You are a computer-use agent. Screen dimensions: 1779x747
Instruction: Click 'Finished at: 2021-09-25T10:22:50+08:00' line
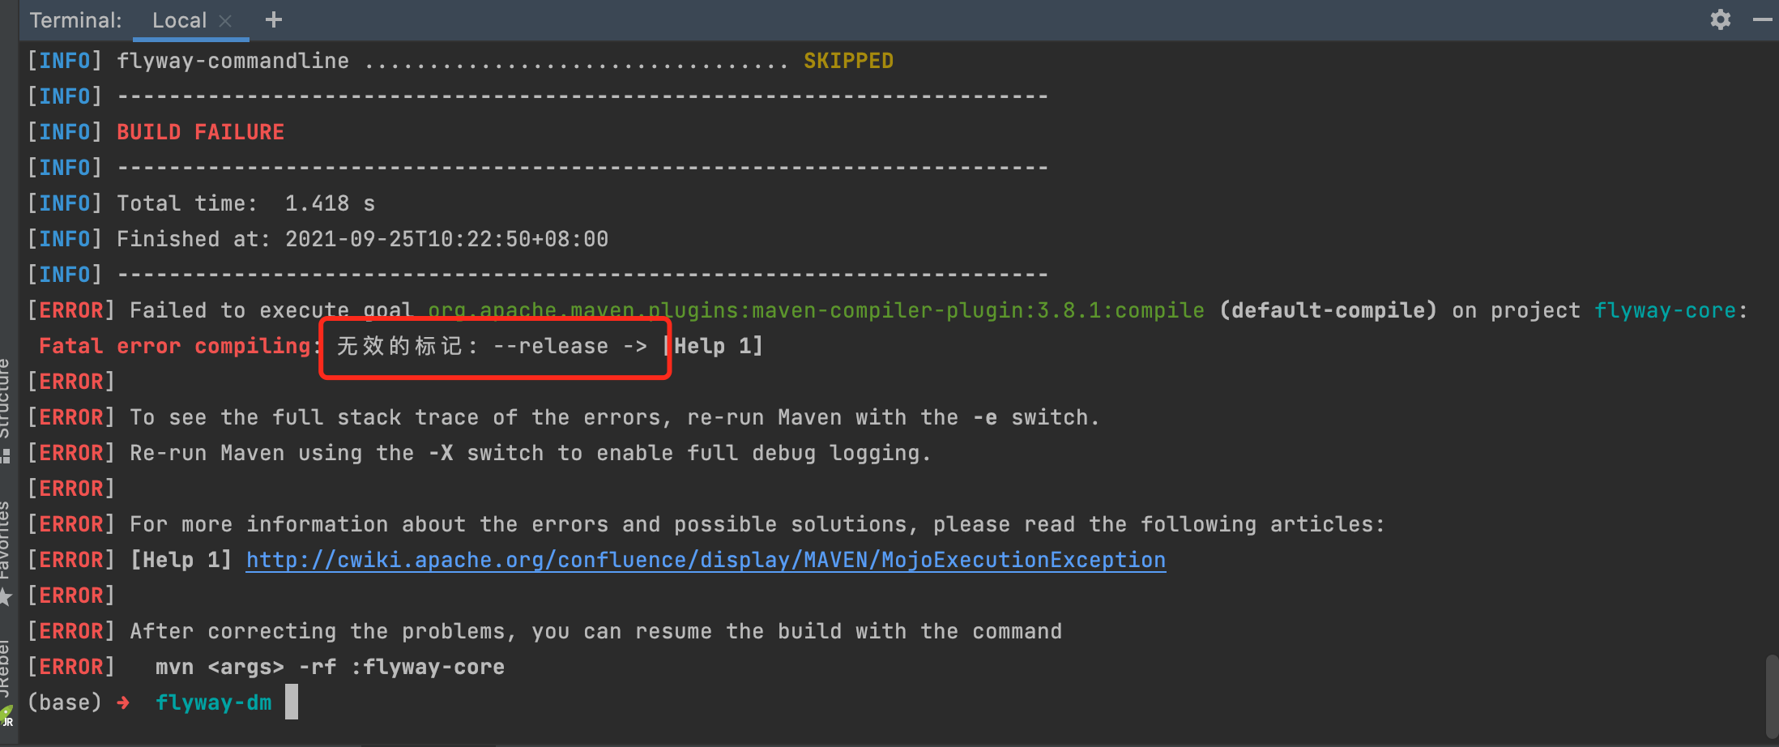pyautogui.click(x=362, y=239)
